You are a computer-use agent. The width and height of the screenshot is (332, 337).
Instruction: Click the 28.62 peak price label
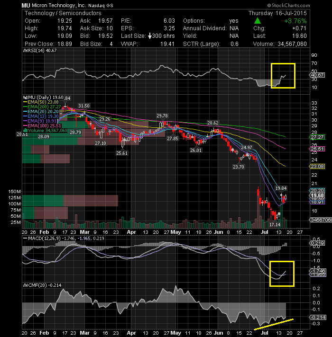pyautogui.click(x=213, y=123)
